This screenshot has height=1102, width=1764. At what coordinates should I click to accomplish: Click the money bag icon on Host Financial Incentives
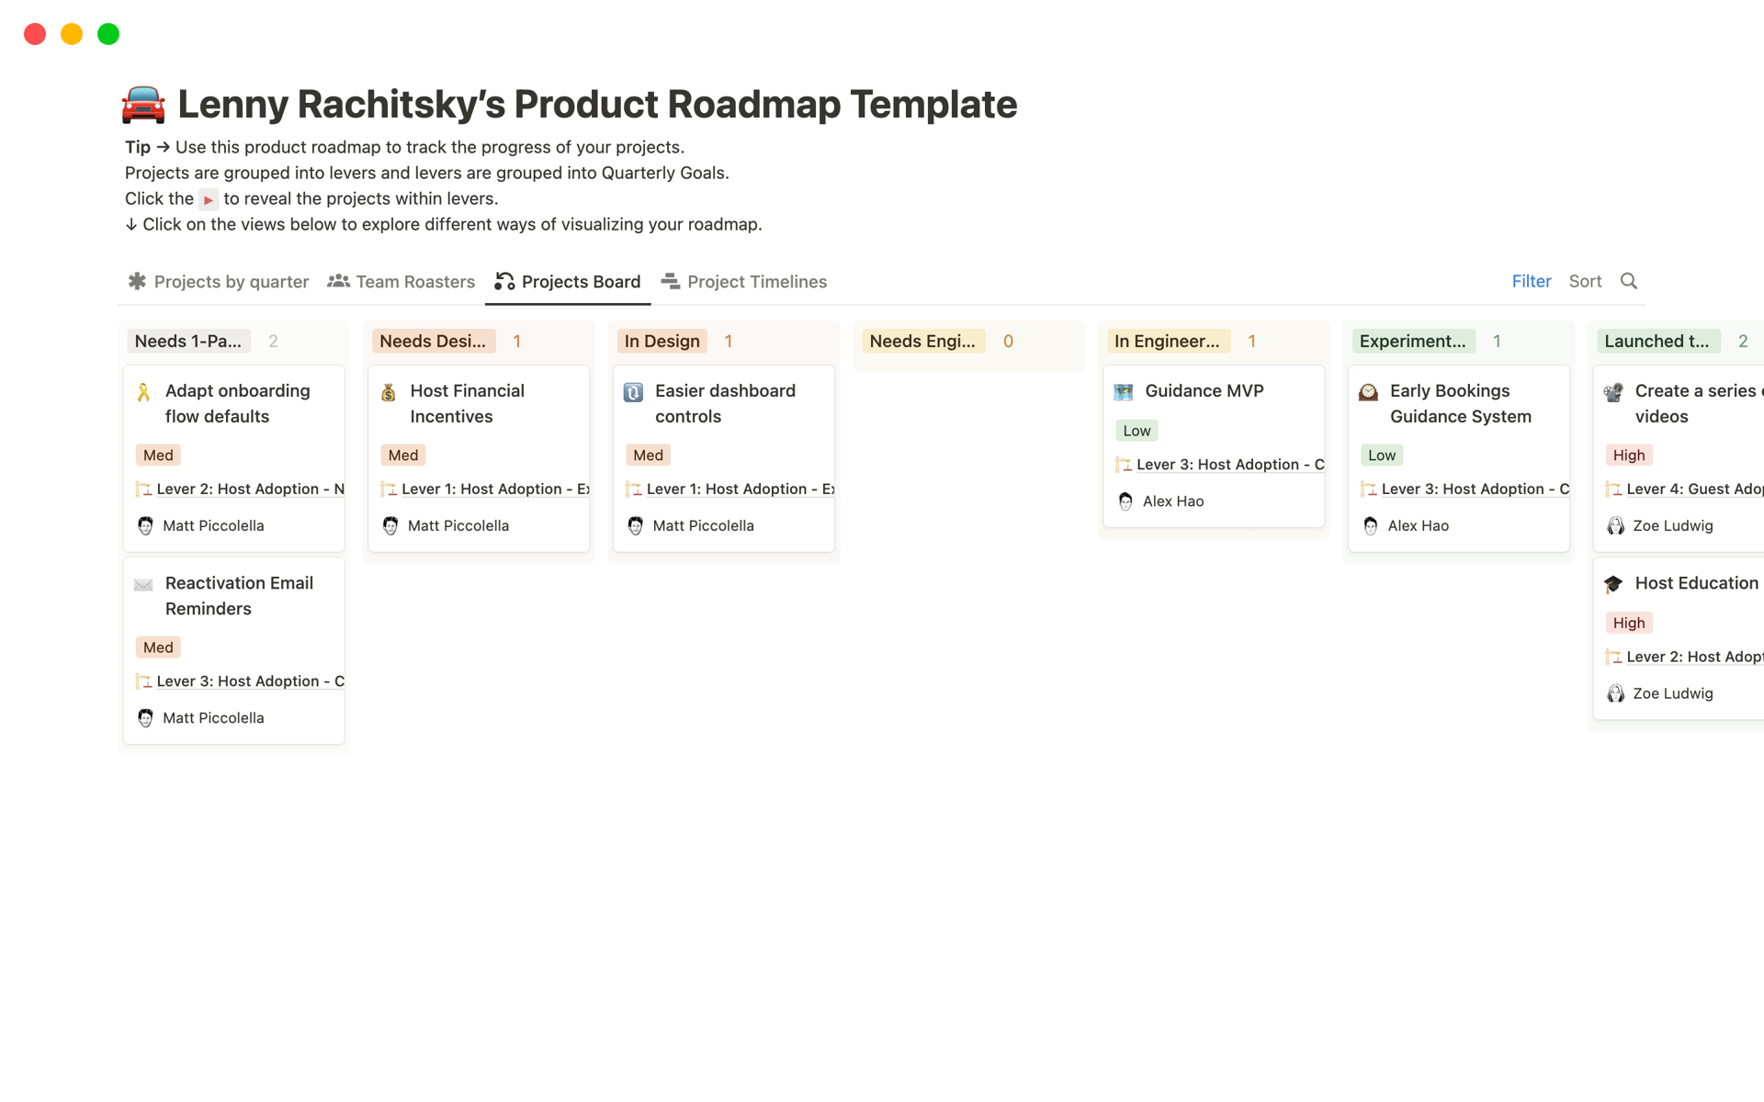(389, 392)
